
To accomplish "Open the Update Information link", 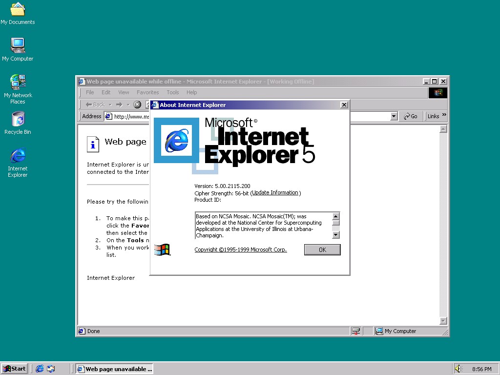I will (x=275, y=192).
